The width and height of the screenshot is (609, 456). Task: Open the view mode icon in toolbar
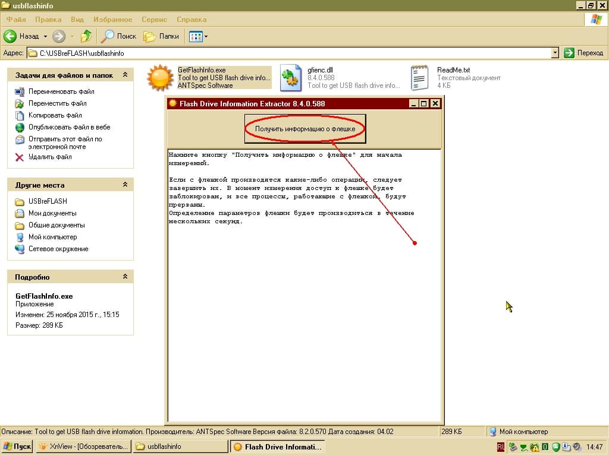[195, 36]
